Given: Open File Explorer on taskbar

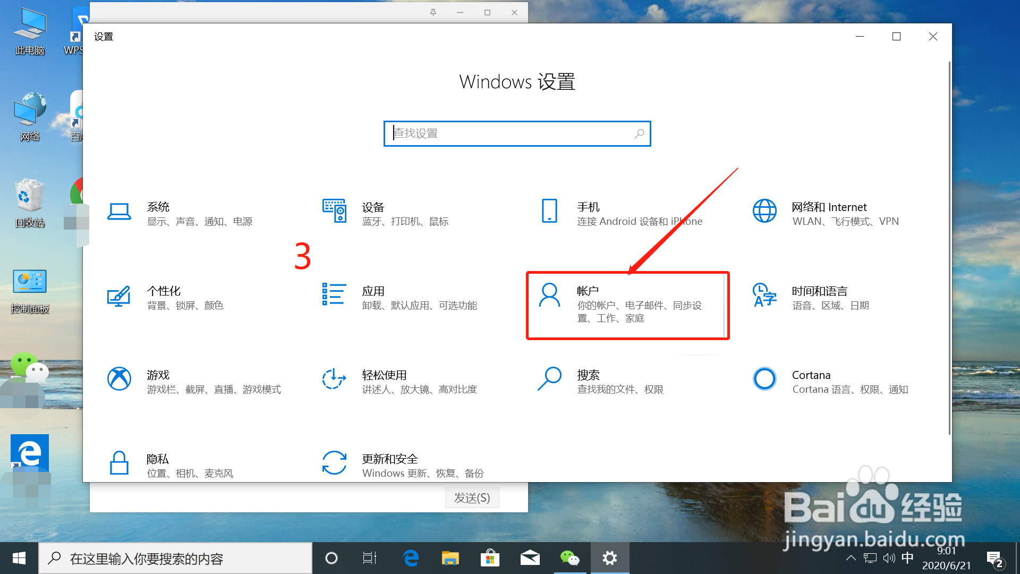Looking at the screenshot, I should (x=450, y=558).
